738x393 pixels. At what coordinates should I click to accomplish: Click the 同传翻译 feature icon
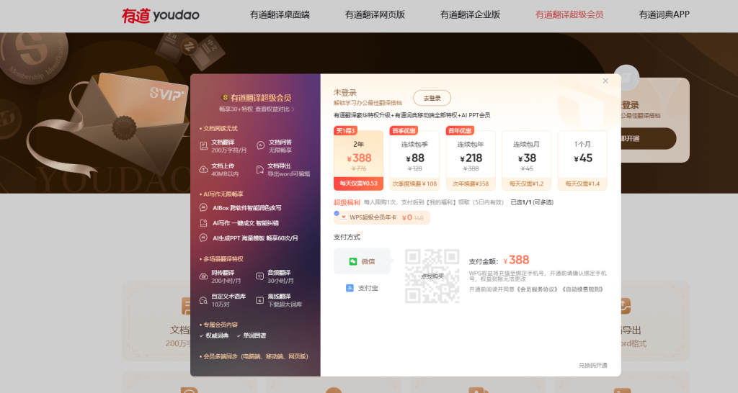(204, 276)
